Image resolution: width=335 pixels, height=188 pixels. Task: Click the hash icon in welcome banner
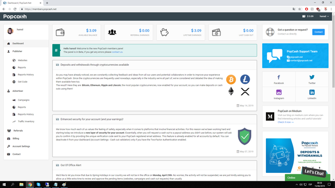56,50
